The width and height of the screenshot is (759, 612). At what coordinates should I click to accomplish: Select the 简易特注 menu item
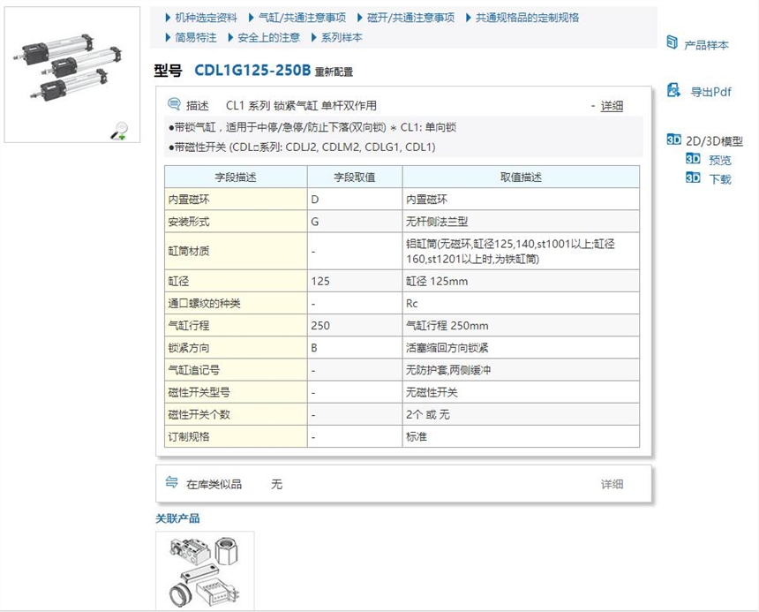[x=195, y=37]
